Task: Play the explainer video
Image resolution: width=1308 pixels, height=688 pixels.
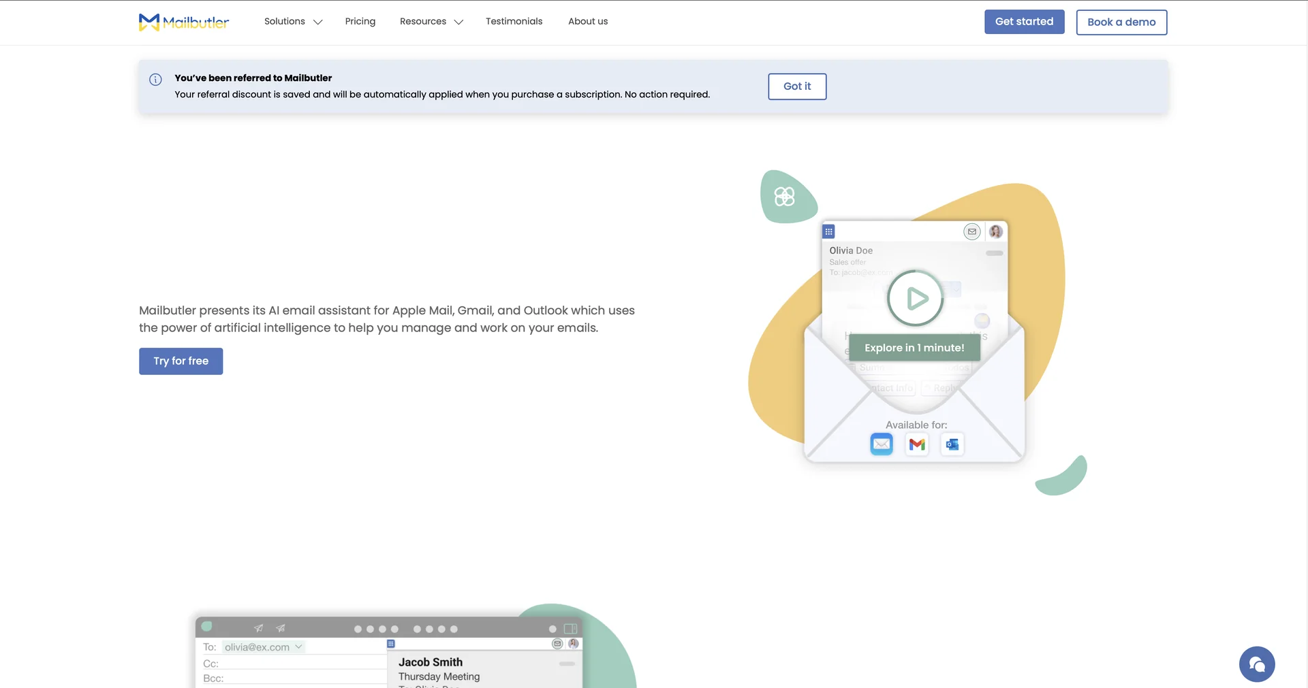Action: (915, 299)
